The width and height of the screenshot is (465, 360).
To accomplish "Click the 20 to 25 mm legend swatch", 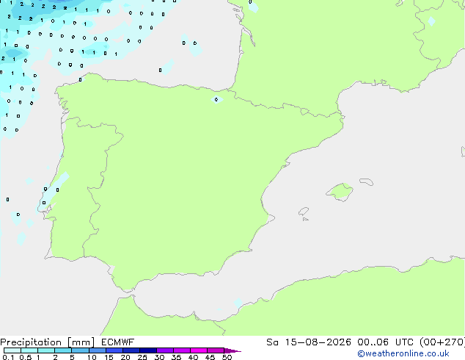I will click(131, 350).
